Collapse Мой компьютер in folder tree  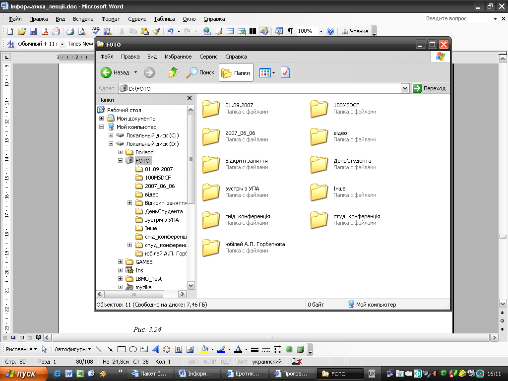pos(101,127)
